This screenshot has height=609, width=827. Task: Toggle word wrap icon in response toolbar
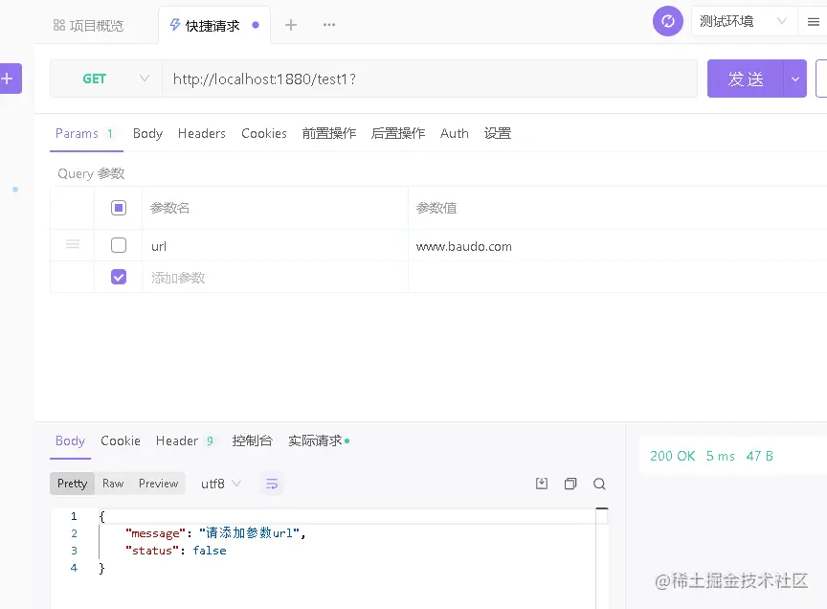[272, 484]
